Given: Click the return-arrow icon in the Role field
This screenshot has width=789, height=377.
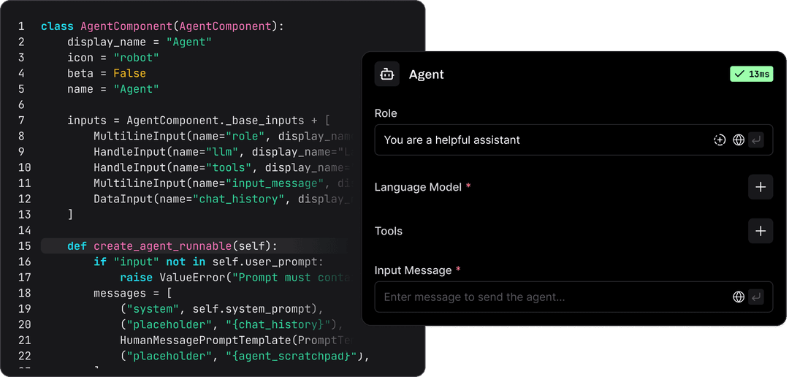Looking at the screenshot, I should tap(756, 140).
